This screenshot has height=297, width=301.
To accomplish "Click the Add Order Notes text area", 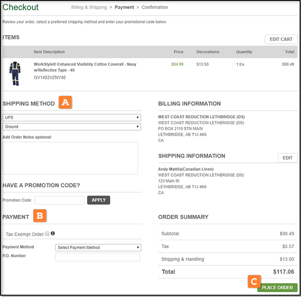I will click(x=70, y=158).
